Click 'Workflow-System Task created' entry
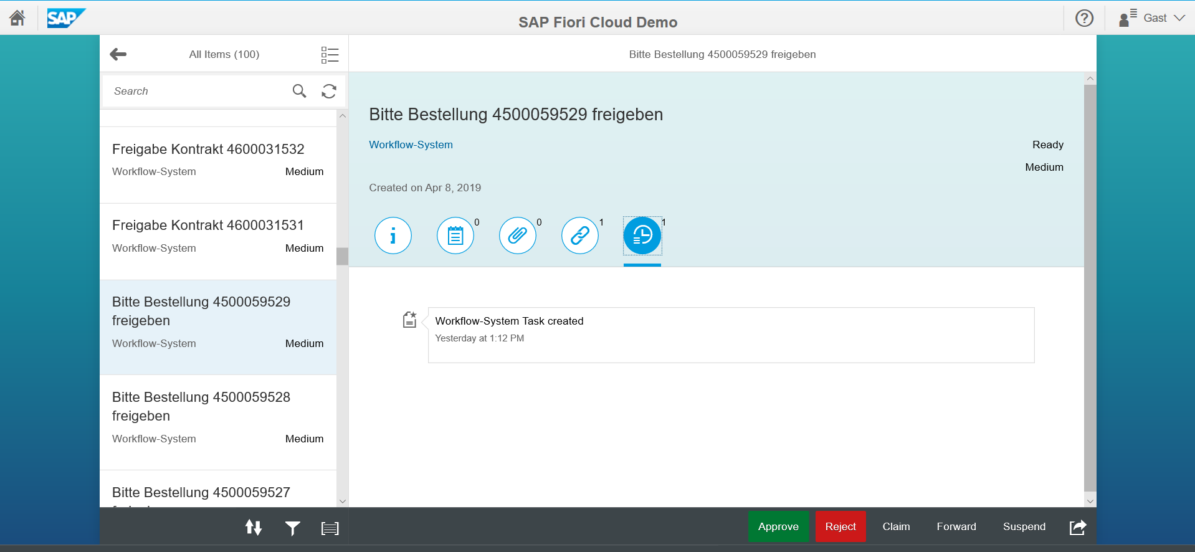 (731, 335)
